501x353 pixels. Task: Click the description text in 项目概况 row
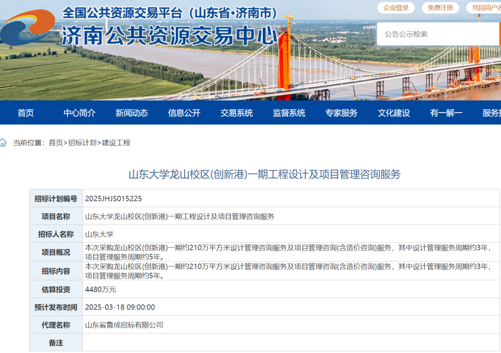[x=288, y=252]
